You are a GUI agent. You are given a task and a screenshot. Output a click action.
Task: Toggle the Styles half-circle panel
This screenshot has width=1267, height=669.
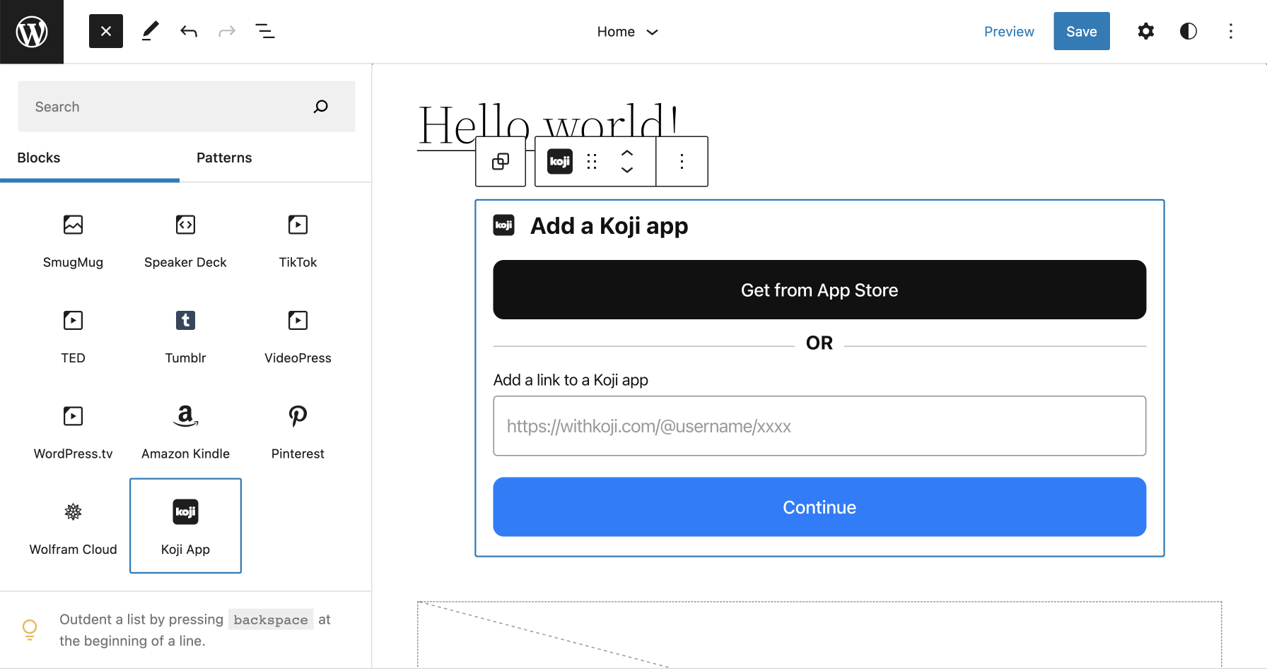pos(1189,31)
